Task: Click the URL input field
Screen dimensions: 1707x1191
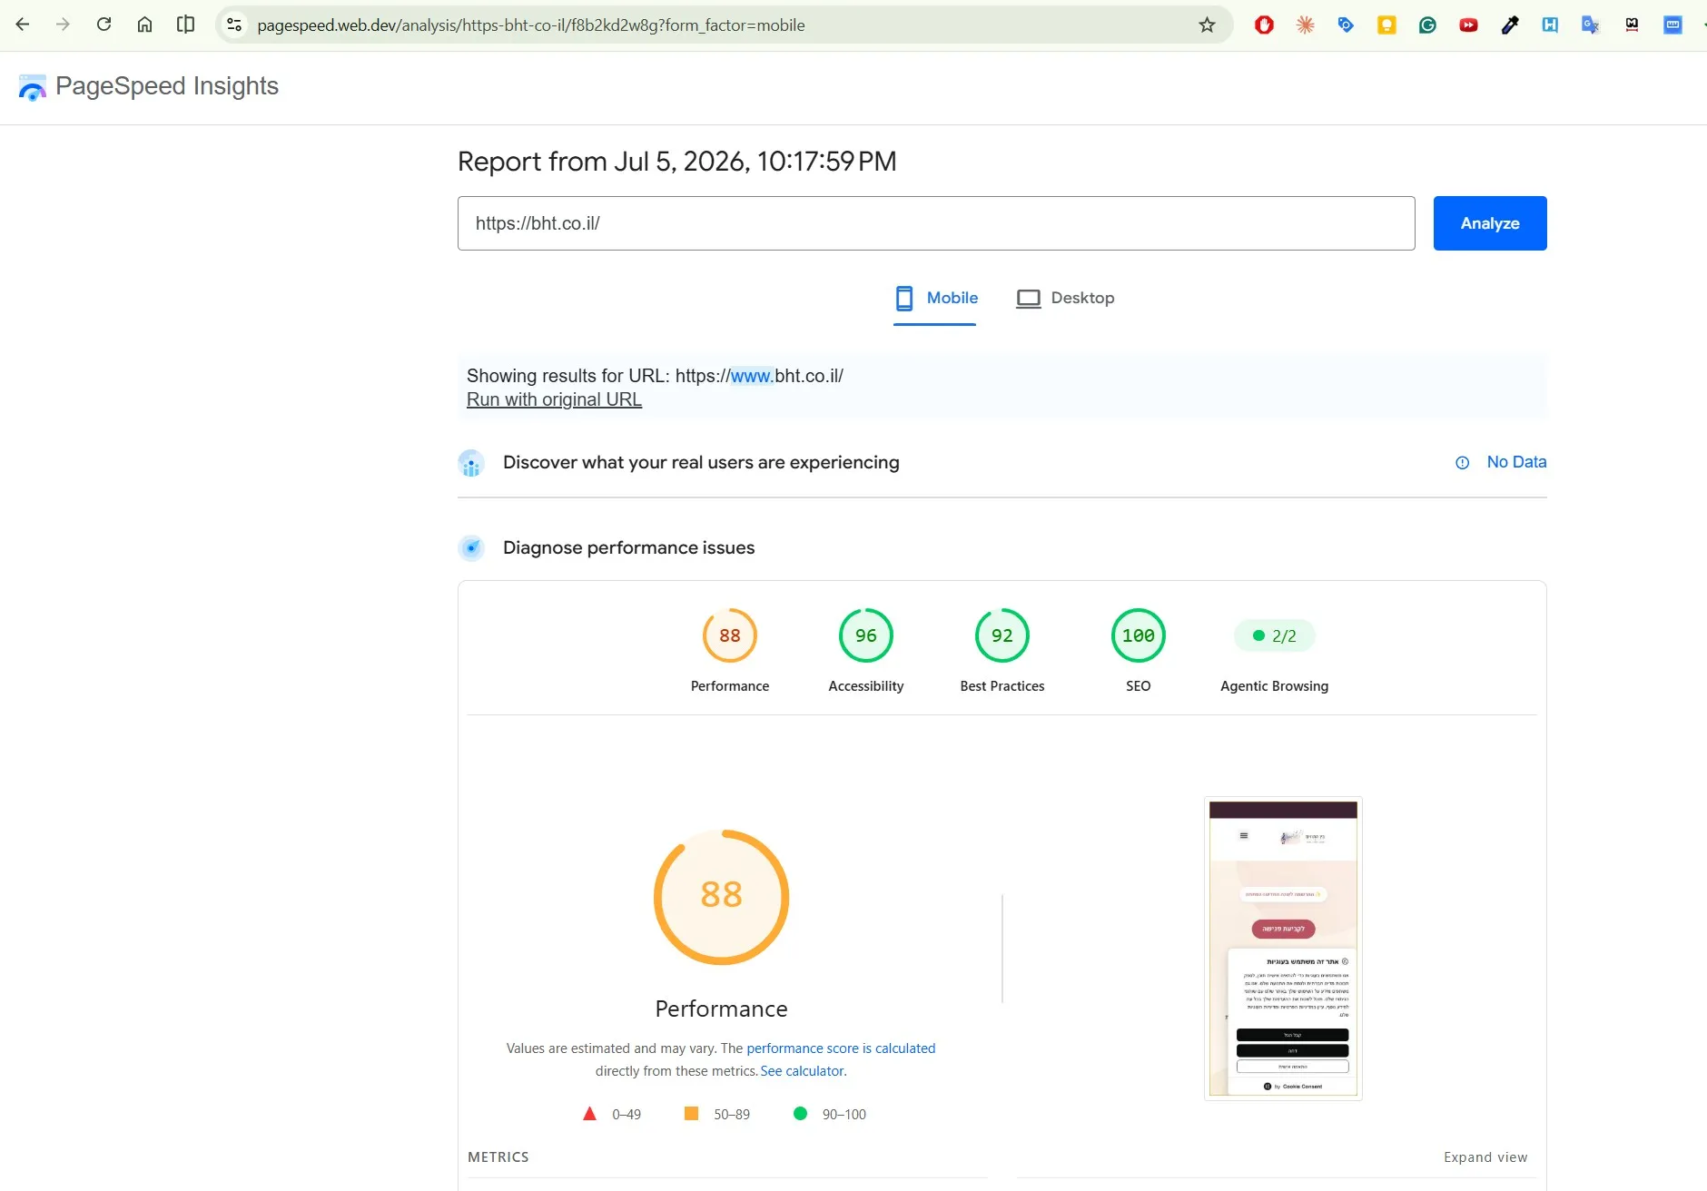Action: [936, 223]
